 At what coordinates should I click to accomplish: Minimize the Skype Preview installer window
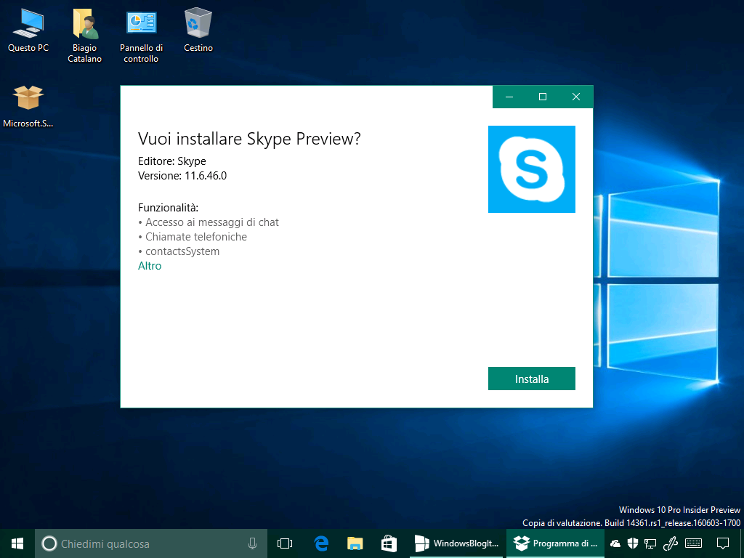pyautogui.click(x=509, y=97)
